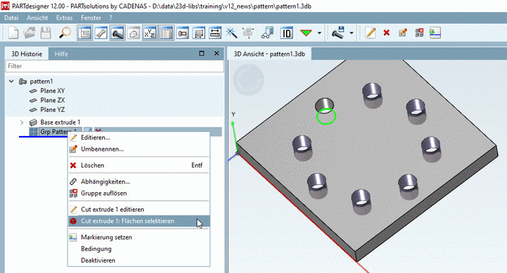Click the green-red triangle toolbar icon
Screen dimensions: 507x273
tap(306, 33)
